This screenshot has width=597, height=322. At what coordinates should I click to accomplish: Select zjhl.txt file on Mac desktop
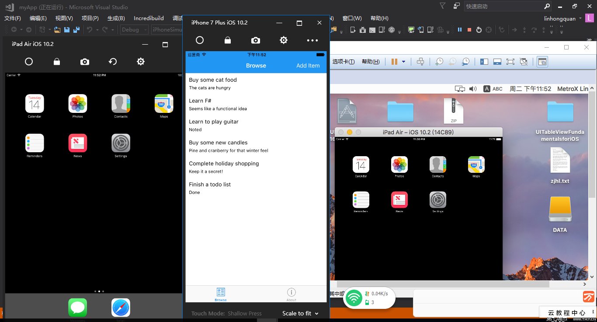tap(560, 160)
